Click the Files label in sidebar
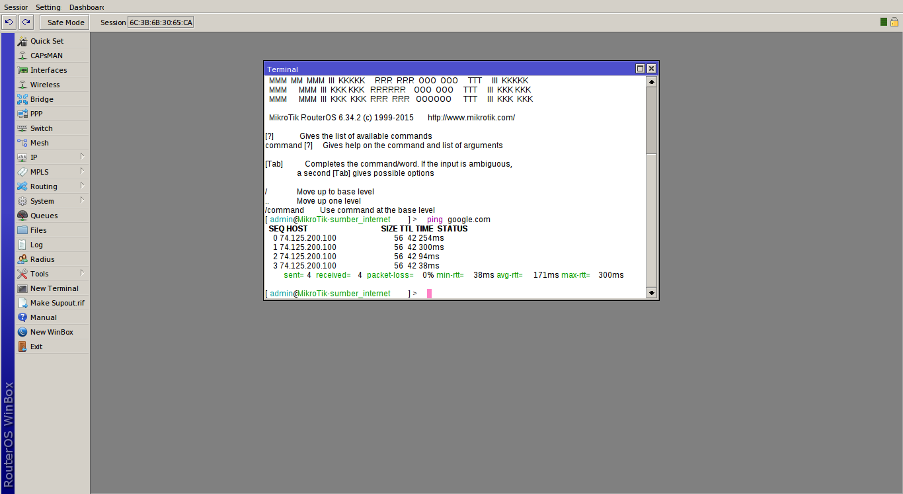Screen dimensions: 903x494 (38, 230)
